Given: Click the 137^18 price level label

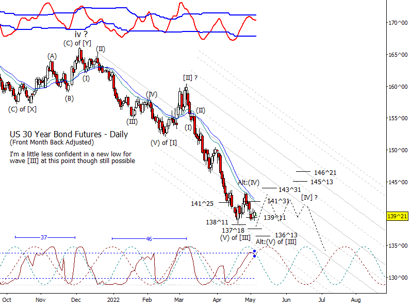Looking at the screenshot, I should tap(233, 231).
